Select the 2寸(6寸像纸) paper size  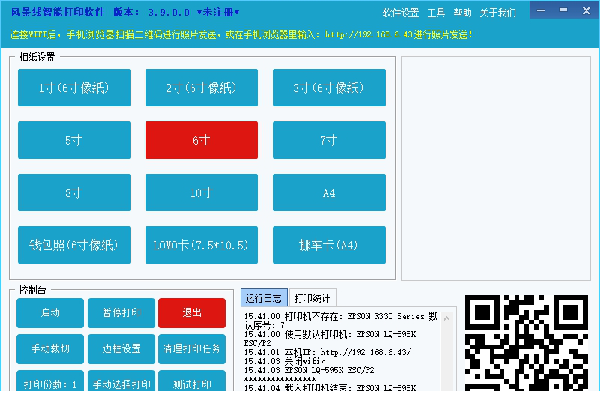(x=201, y=88)
